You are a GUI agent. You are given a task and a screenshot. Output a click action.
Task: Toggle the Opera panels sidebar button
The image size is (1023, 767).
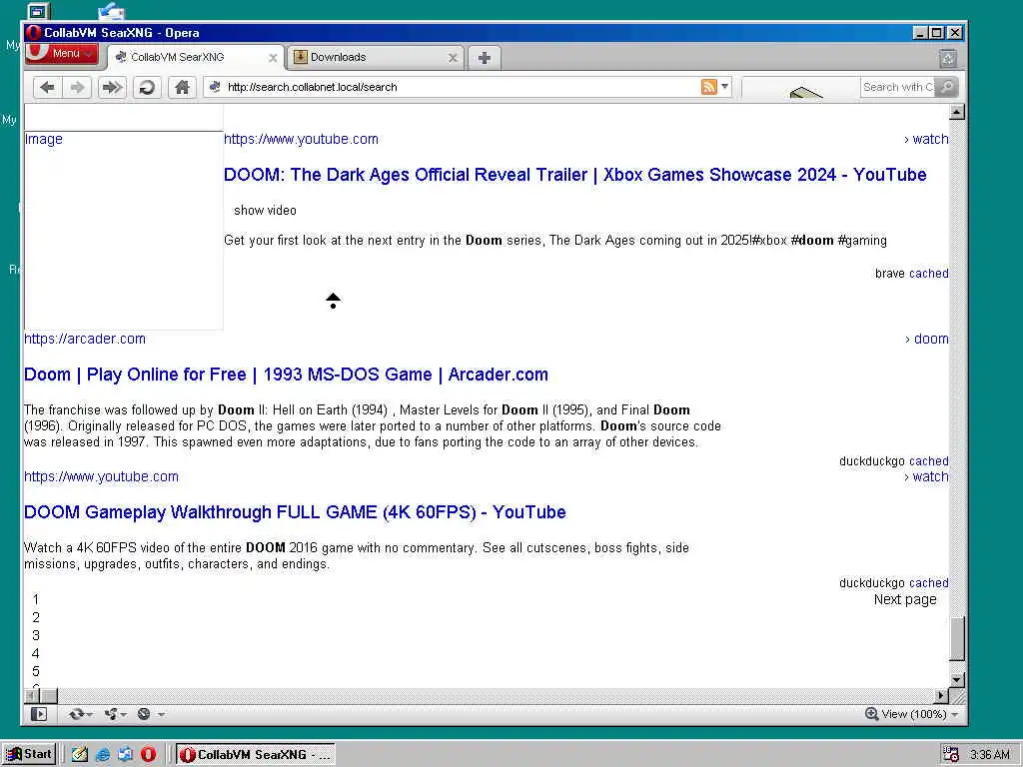coord(39,714)
